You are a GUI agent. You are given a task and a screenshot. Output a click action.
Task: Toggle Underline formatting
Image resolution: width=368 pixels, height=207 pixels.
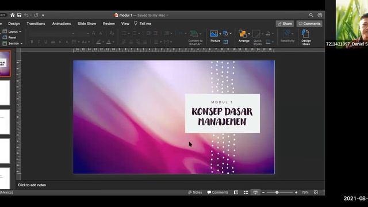click(46, 42)
